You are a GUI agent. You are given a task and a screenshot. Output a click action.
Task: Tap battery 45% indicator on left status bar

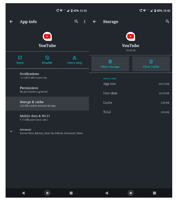(75, 11)
